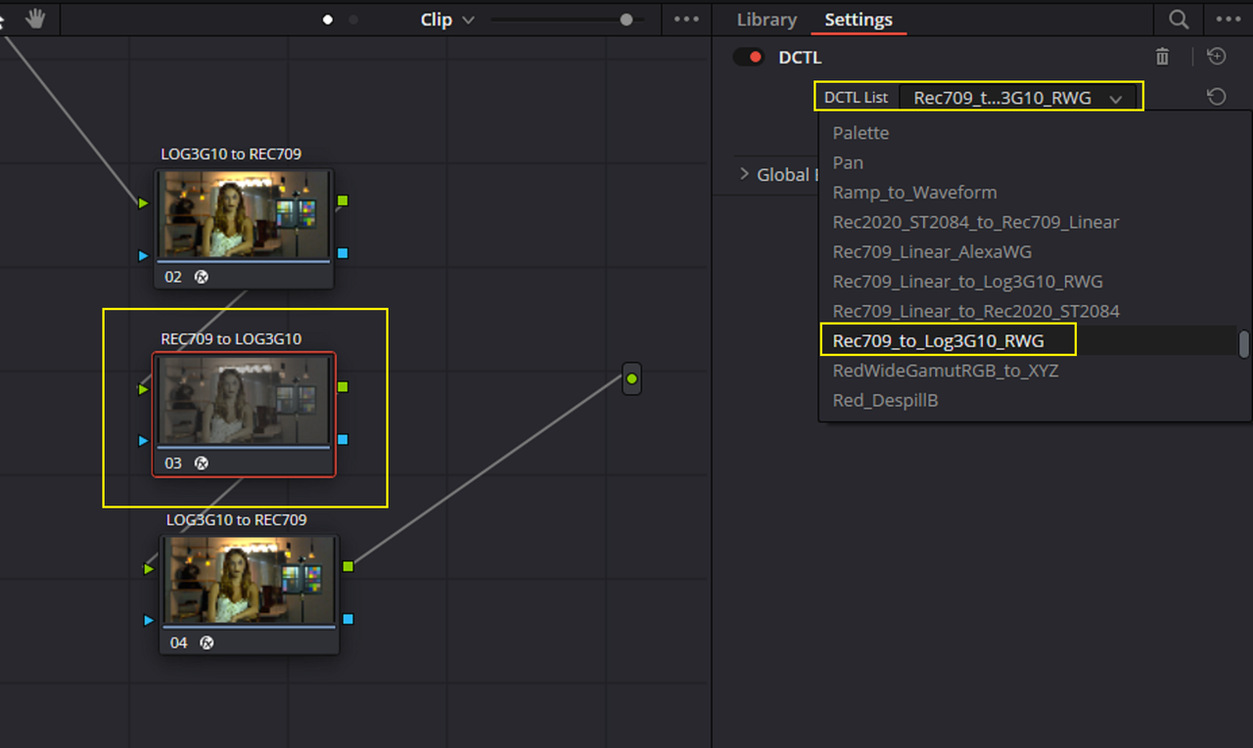Adjust the node graph zoom slider

point(626,20)
